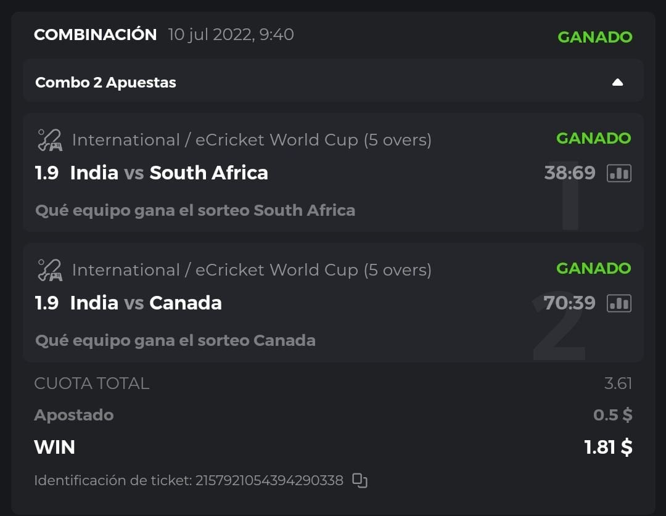The image size is (666, 516).
Task: Click the 70:39 score
Action: 569,303
